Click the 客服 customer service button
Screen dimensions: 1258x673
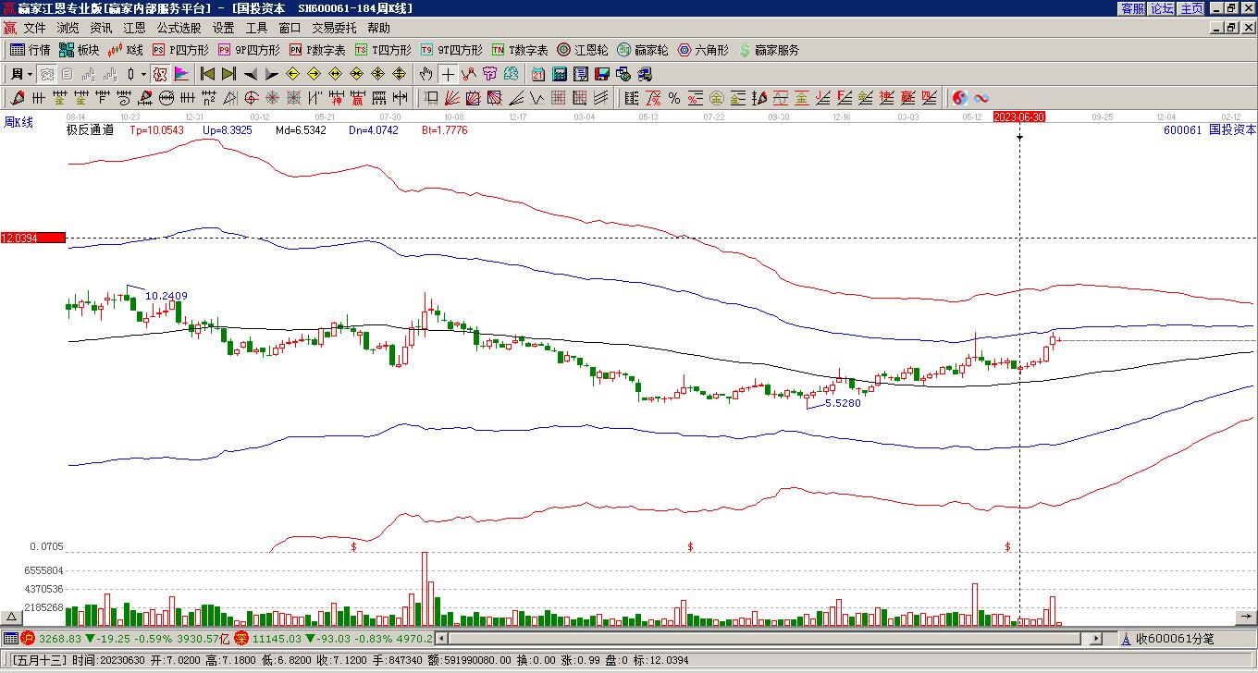pyautogui.click(x=1132, y=8)
